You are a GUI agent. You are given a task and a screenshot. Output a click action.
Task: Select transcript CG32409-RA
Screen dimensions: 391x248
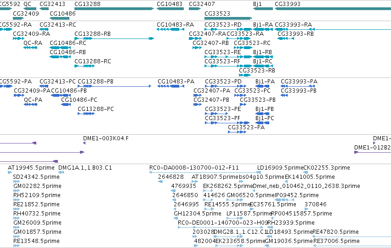(19, 39)
